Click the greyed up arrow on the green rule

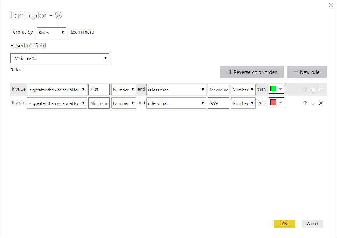point(305,90)
